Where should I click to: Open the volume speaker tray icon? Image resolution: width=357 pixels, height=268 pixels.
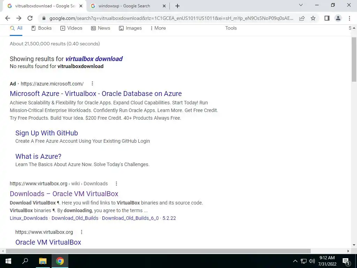(x=312, y=261)
